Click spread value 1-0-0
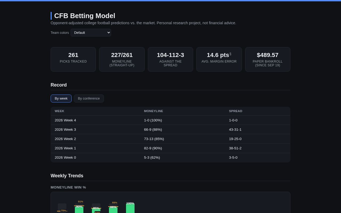 (233, 120)
